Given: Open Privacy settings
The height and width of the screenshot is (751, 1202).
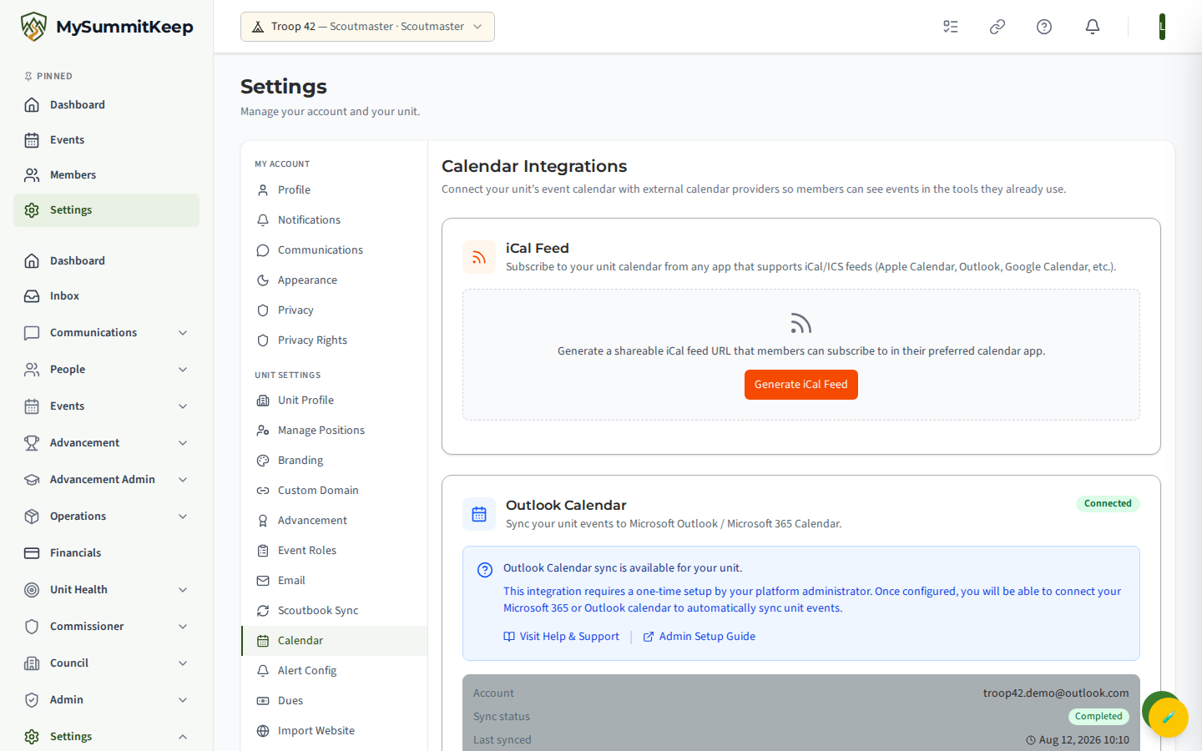Looking at the screenshot, I should click(x=334, y=310).
